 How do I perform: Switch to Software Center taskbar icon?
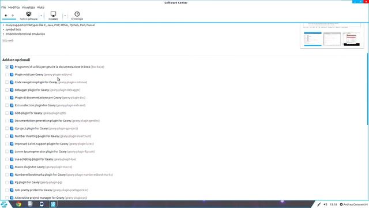coord(53,204)
